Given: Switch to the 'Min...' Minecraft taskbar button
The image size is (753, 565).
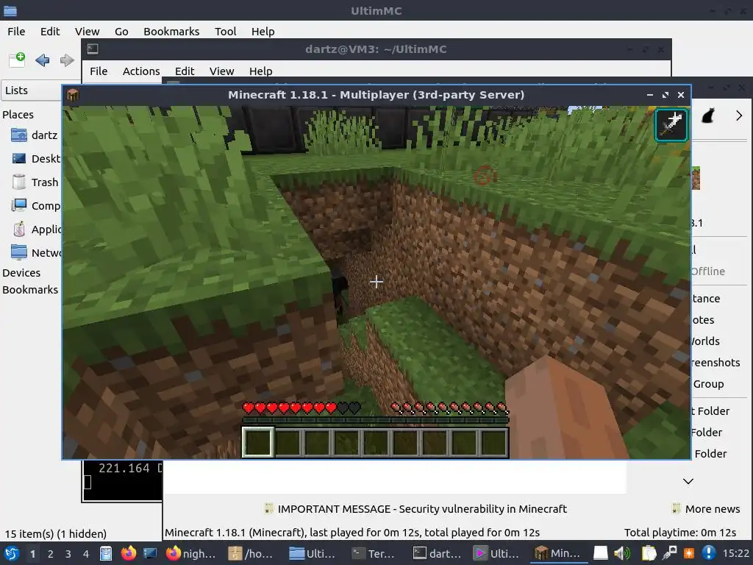Looking at the screenshot, I should pos(557,553).
